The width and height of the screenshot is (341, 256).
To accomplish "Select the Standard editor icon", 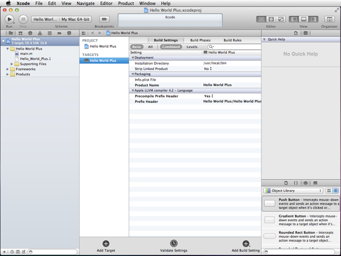I will click(261, 19).
